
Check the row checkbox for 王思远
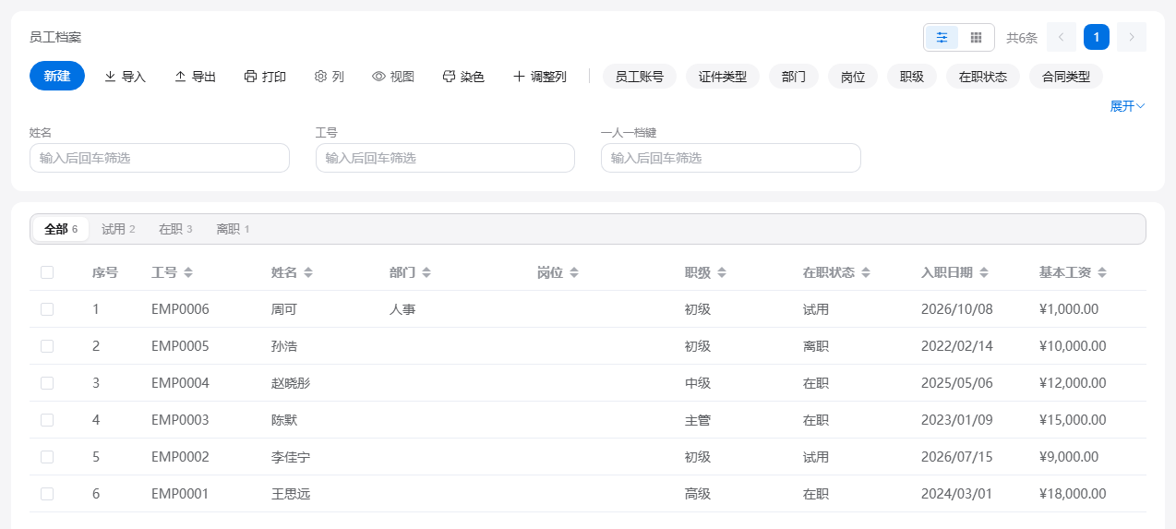pyautogui.click(x=47, y=494)
